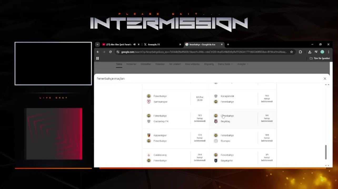Click the 12/4 date for Kayserispor match
Viewport: 338px width, 189px height.
click(200, 135)
